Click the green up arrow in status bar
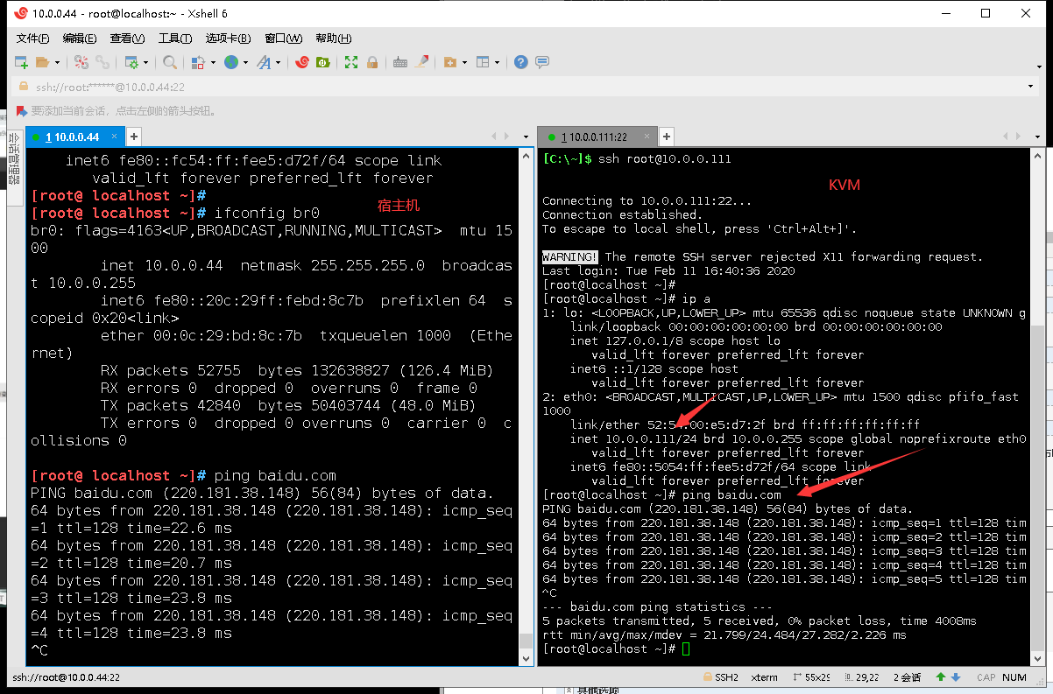The width and height of the screenshot is (1053, 694). coord(940,677)
